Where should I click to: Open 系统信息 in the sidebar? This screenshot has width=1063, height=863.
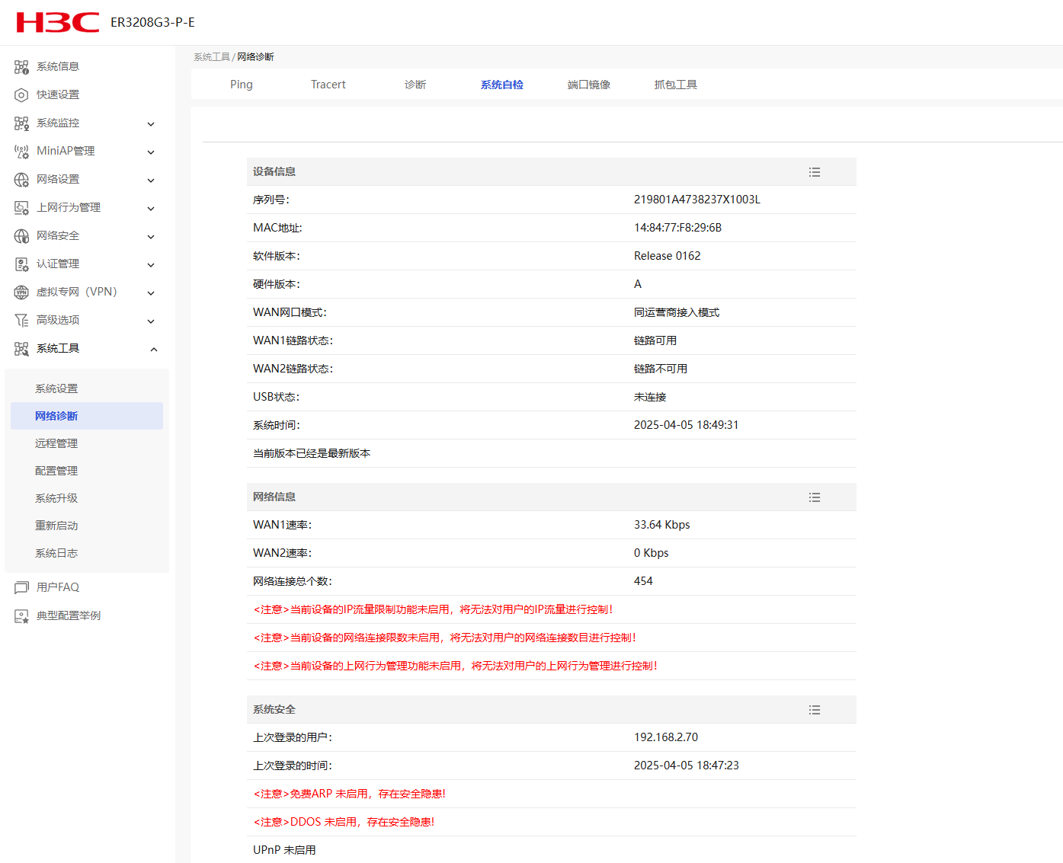coord(58,66)
